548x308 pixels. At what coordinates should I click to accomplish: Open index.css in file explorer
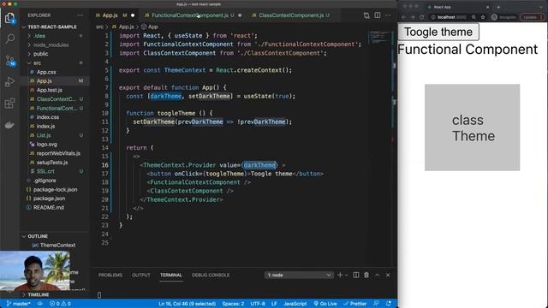pyautogui.click(x=48, y=117)
